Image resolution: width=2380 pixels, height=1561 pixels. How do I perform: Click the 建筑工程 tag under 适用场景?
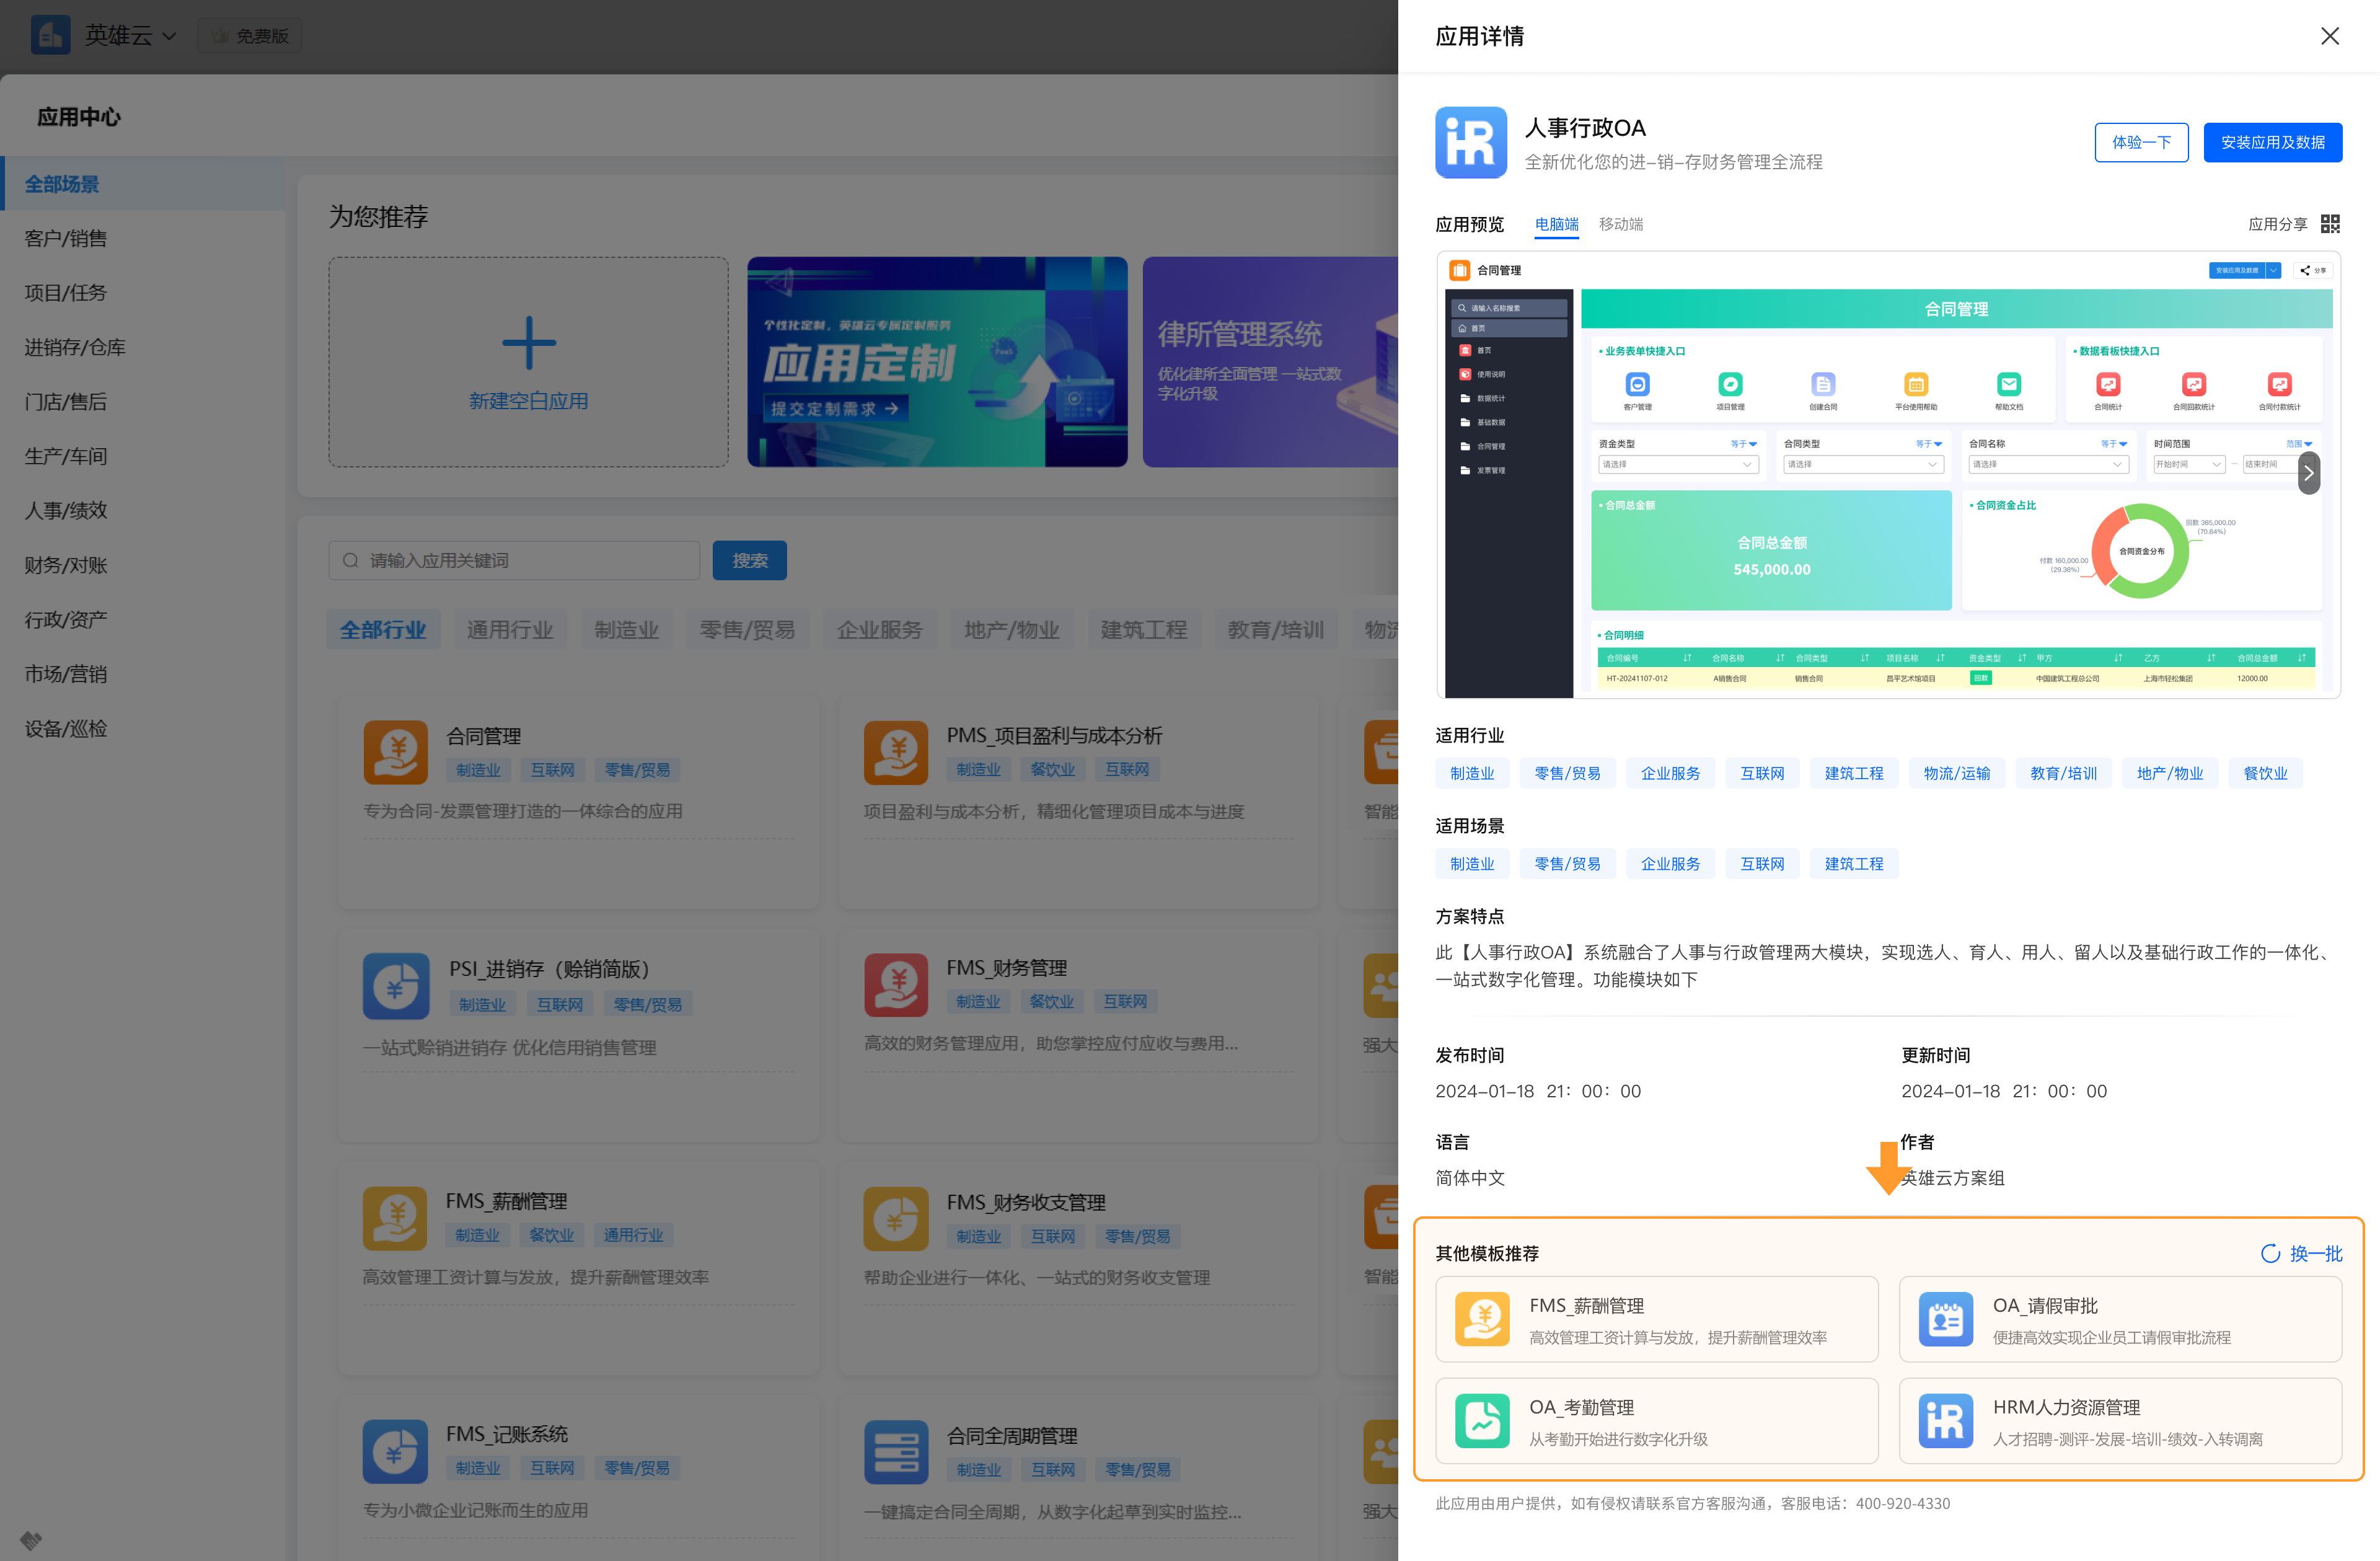tap(1853, 863)
